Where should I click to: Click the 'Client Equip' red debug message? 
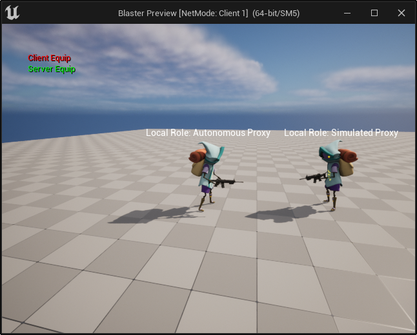click(x=50, y=58)
